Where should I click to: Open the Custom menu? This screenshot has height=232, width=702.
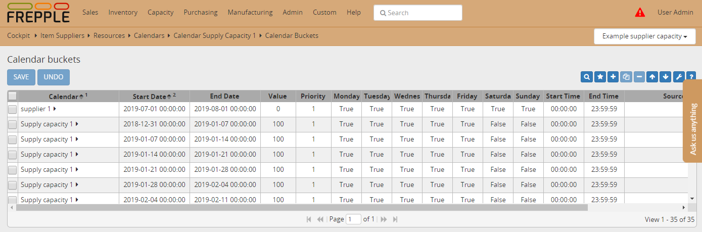point(324,12)
